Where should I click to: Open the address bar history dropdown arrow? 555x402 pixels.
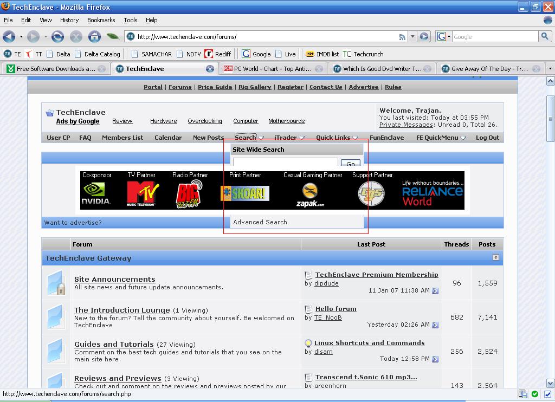(x=412, y=36)
